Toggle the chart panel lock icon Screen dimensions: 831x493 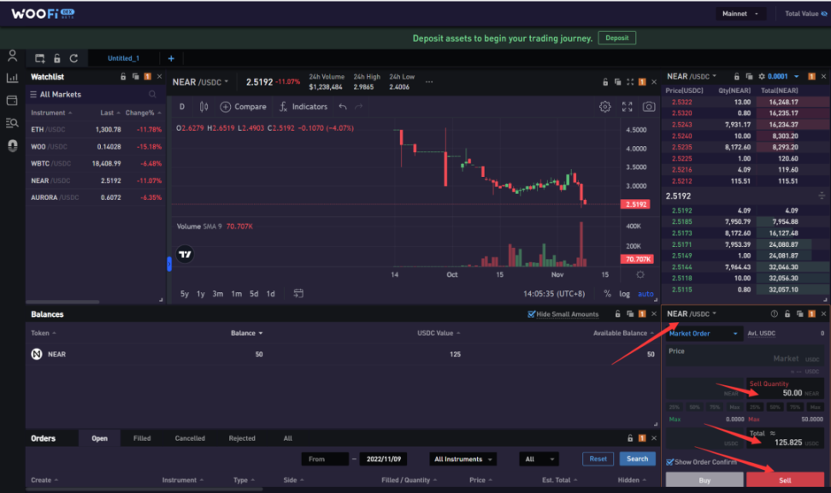(605, 82)
